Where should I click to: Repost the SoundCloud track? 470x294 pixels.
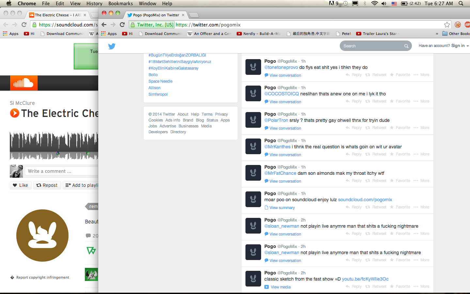(47, 185)
